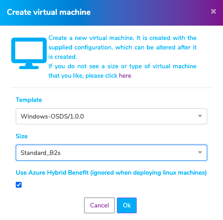Click the horizontal divider under the description
223x220 pixels.
coord(111,88)
